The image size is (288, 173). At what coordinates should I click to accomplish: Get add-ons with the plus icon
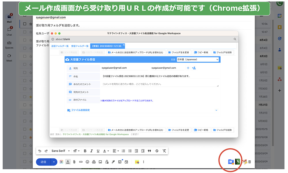pos(280,91)
